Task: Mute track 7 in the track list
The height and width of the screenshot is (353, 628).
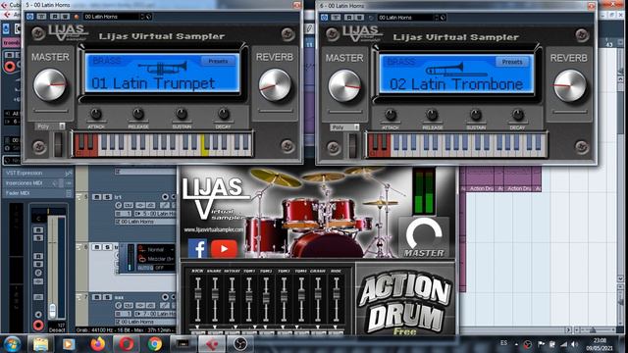Action: (97, 297)
